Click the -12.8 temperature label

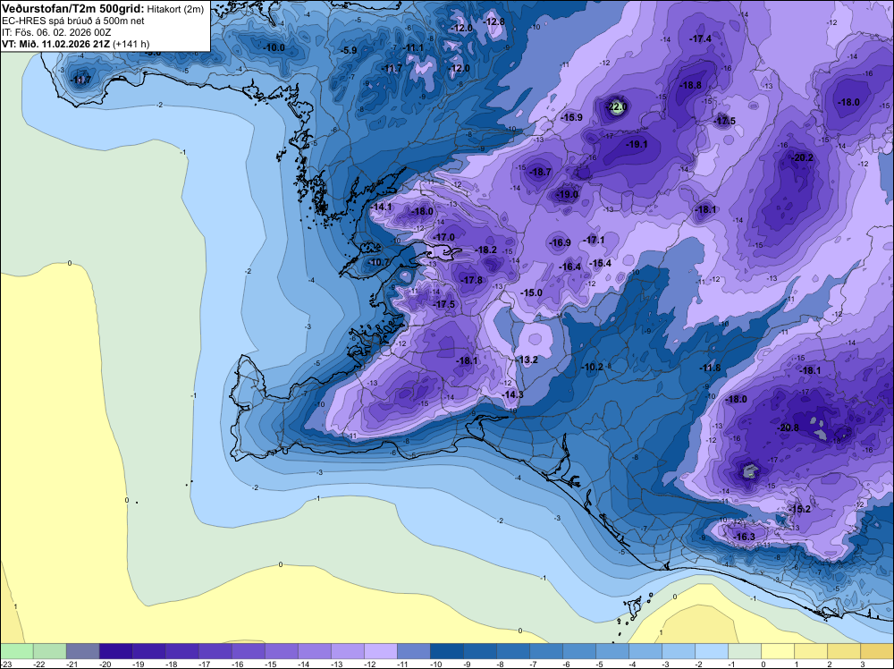coord(494,21)
